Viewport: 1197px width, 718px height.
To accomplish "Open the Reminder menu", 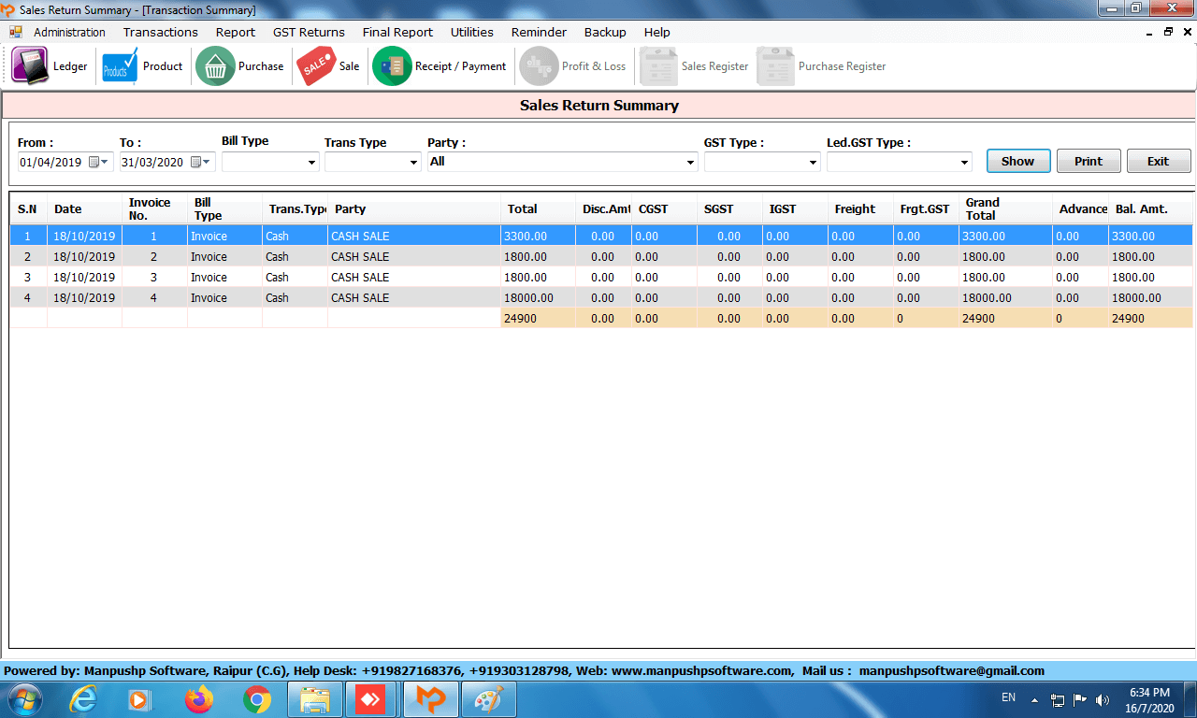I will click(539, 32).
